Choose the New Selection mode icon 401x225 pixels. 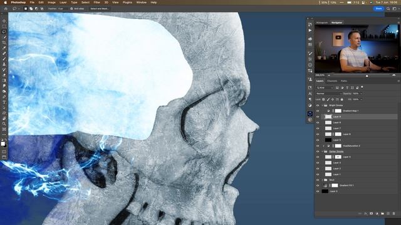pos(26,8)
